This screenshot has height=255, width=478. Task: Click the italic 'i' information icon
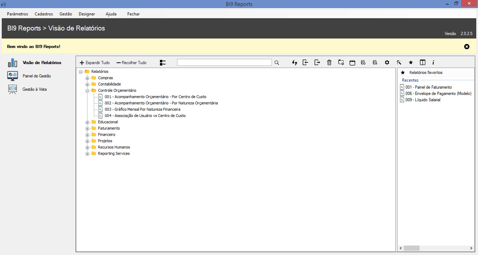[433, 63]
